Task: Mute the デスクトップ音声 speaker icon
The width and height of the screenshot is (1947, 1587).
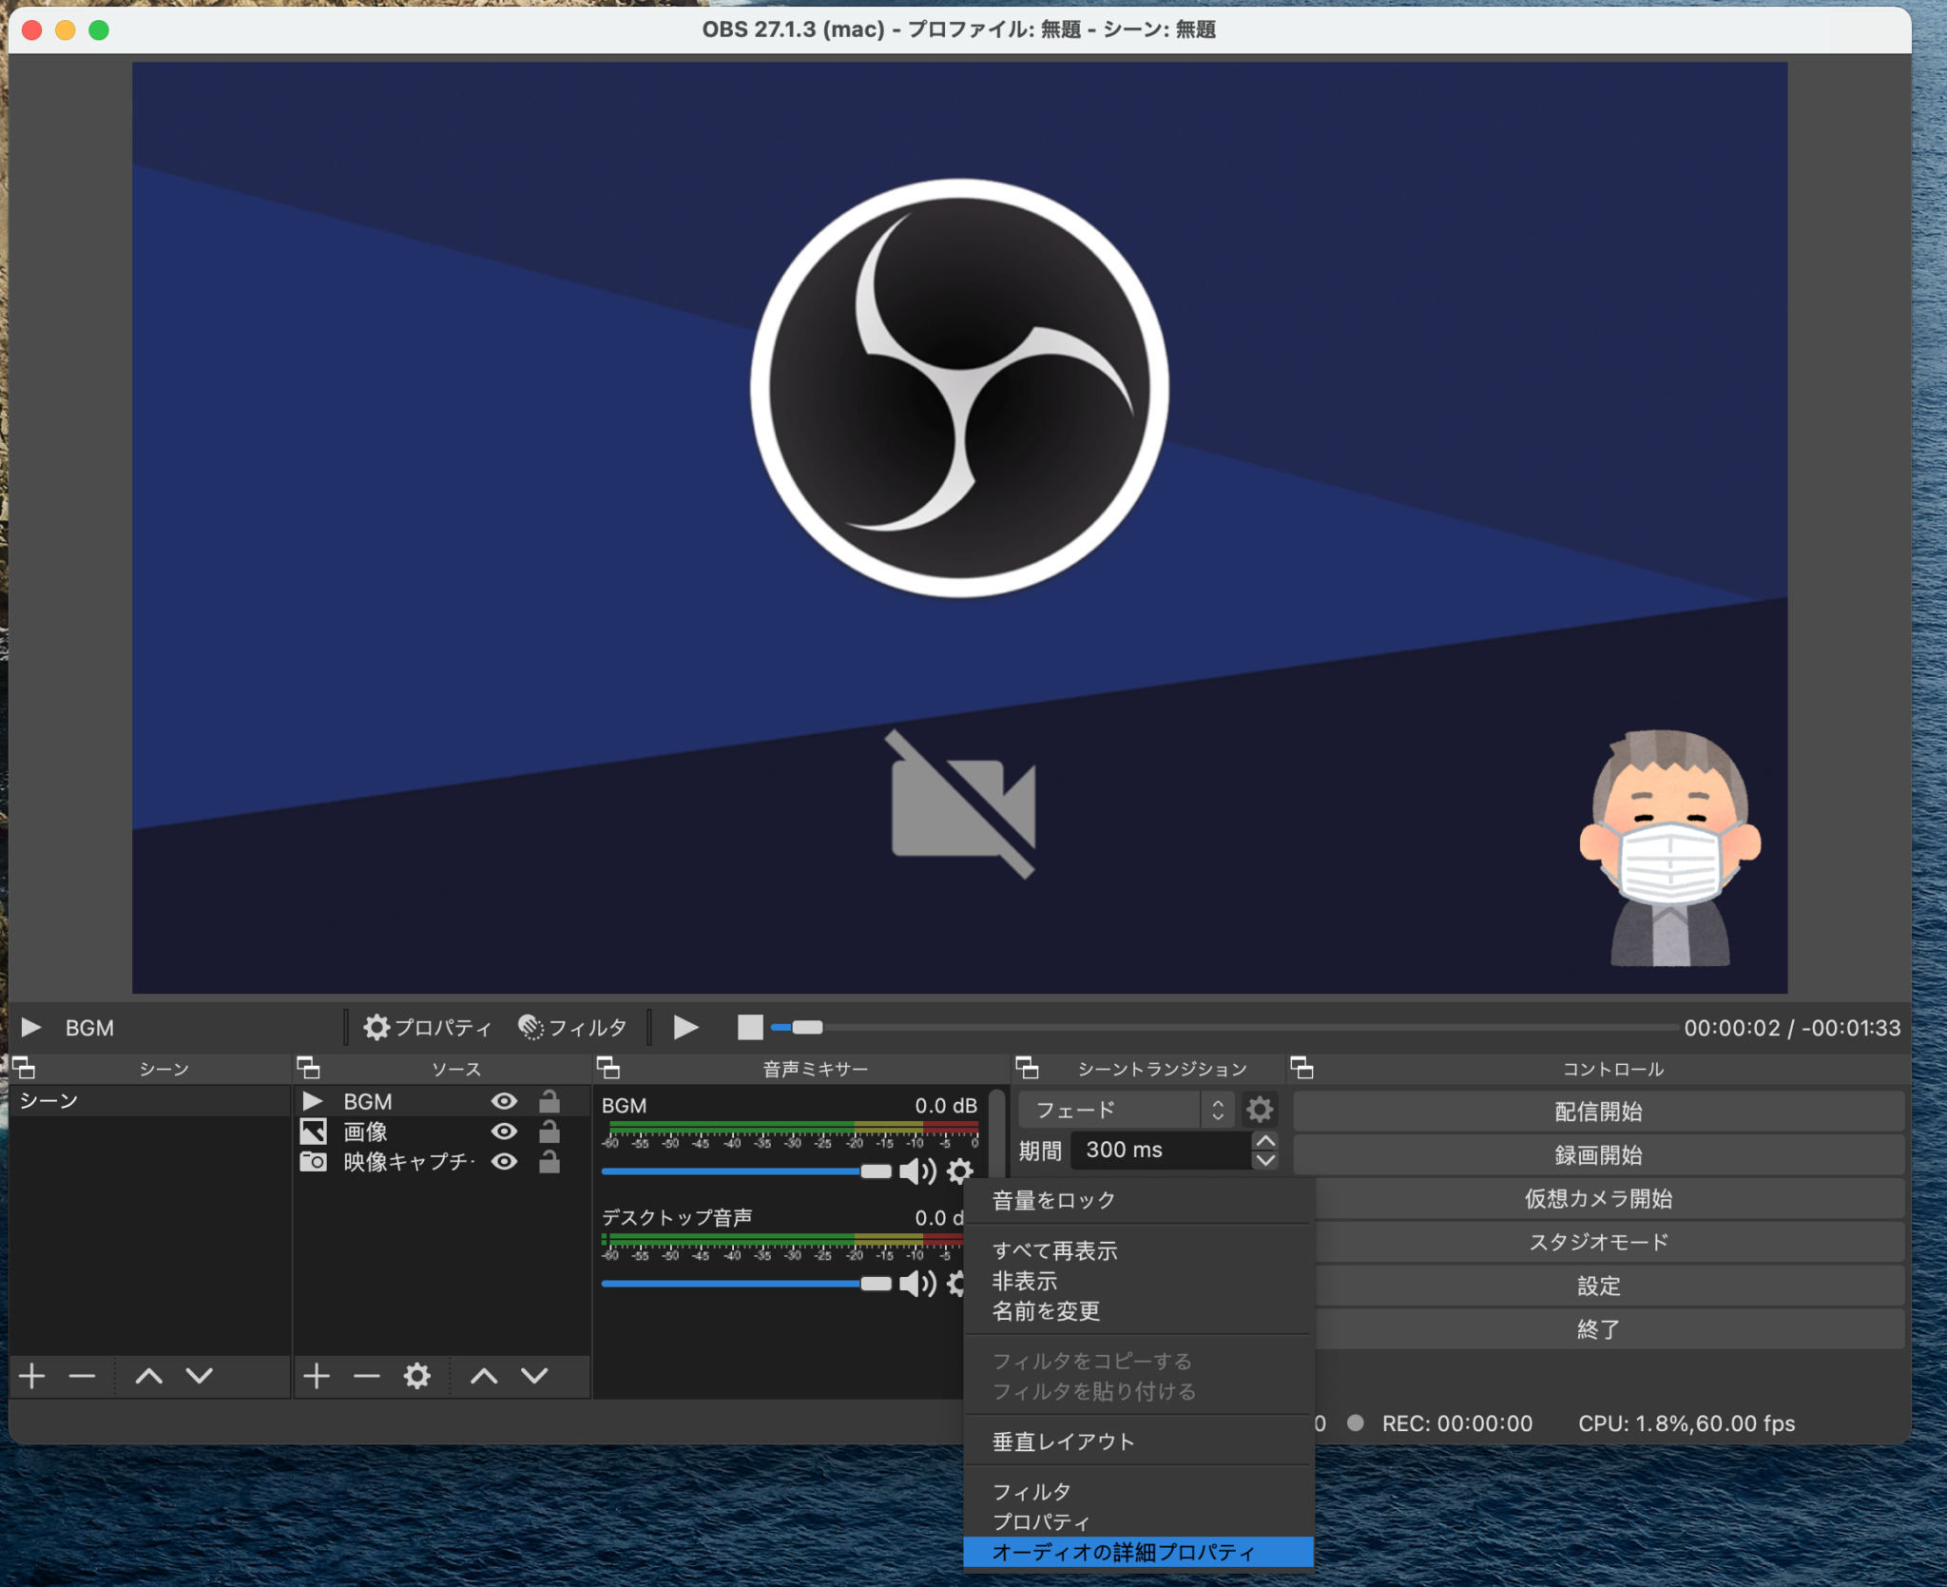Action: (916, 1284)
